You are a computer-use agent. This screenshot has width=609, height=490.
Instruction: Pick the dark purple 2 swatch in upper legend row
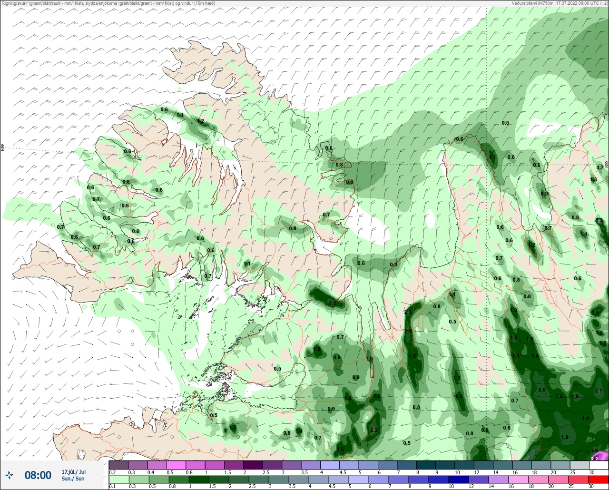click(x=253, y=465)
